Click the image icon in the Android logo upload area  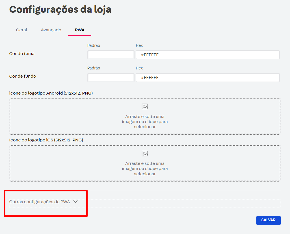[x=145, y=106]
